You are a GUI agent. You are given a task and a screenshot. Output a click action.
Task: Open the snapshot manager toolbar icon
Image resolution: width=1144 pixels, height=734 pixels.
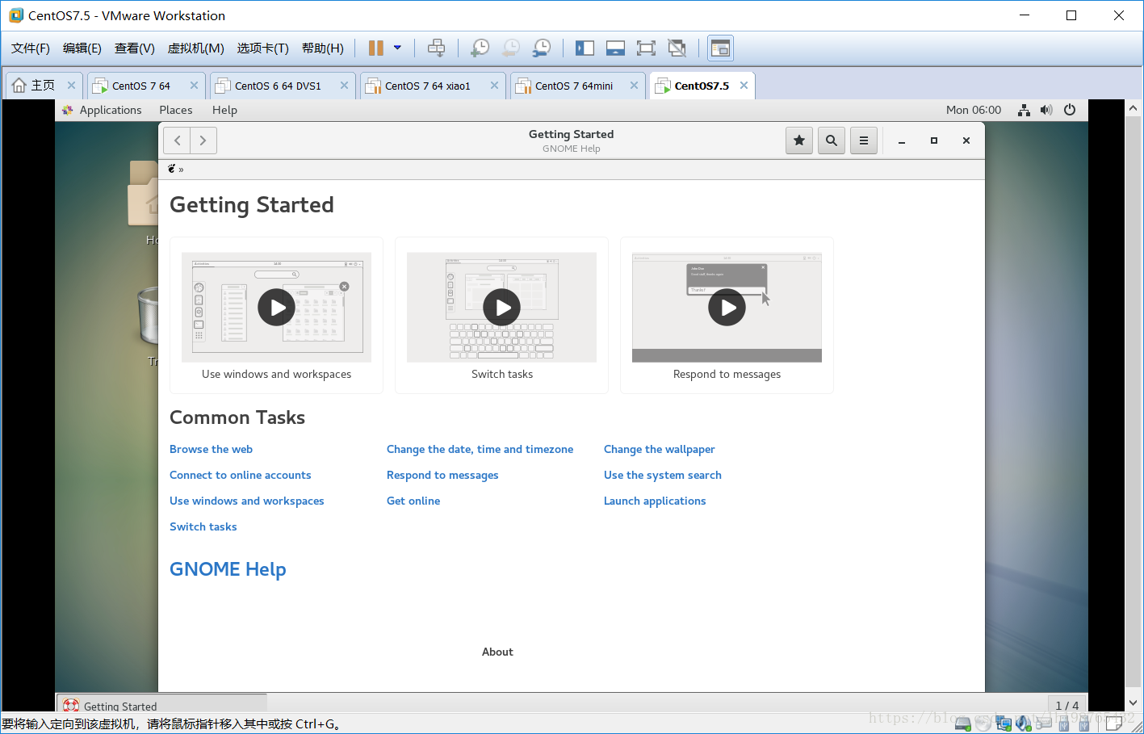[x=542, y=48]
